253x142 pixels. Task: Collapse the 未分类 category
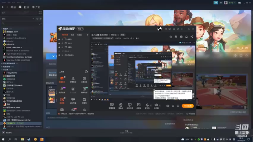(2, 70)
